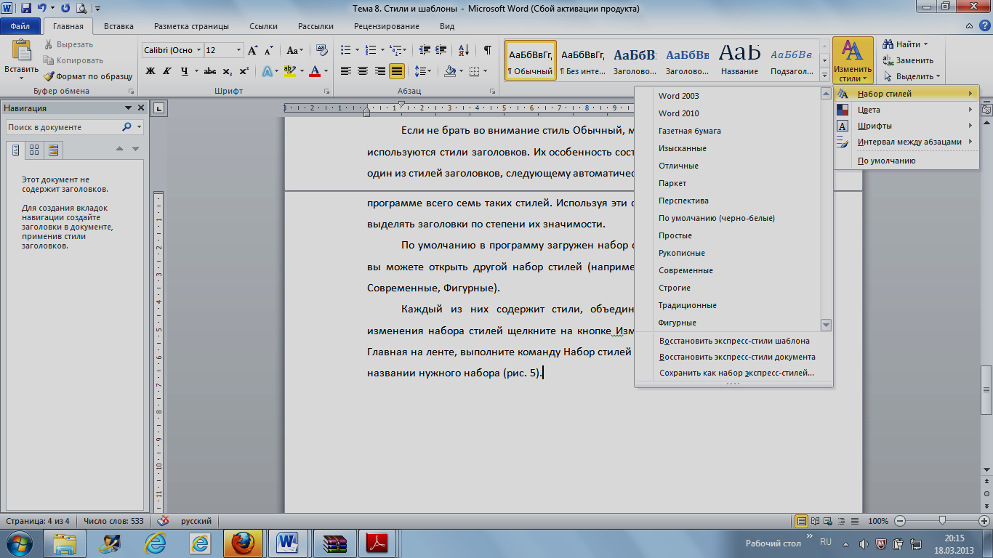This screenshot has width=993, height=558.
Task: Select По умолчанию in styles menu
Action: tap(906, 161)
